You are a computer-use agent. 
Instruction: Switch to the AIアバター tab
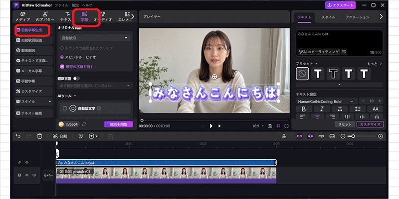tap(45, 17)
